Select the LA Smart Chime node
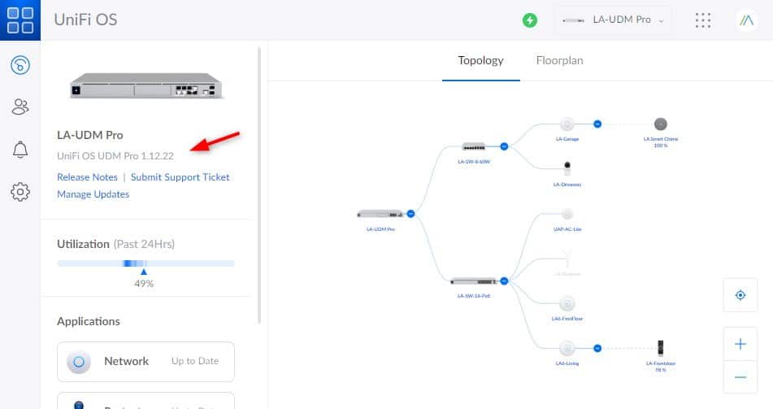Viewport: 773px width, 409px height. point(661,124)
